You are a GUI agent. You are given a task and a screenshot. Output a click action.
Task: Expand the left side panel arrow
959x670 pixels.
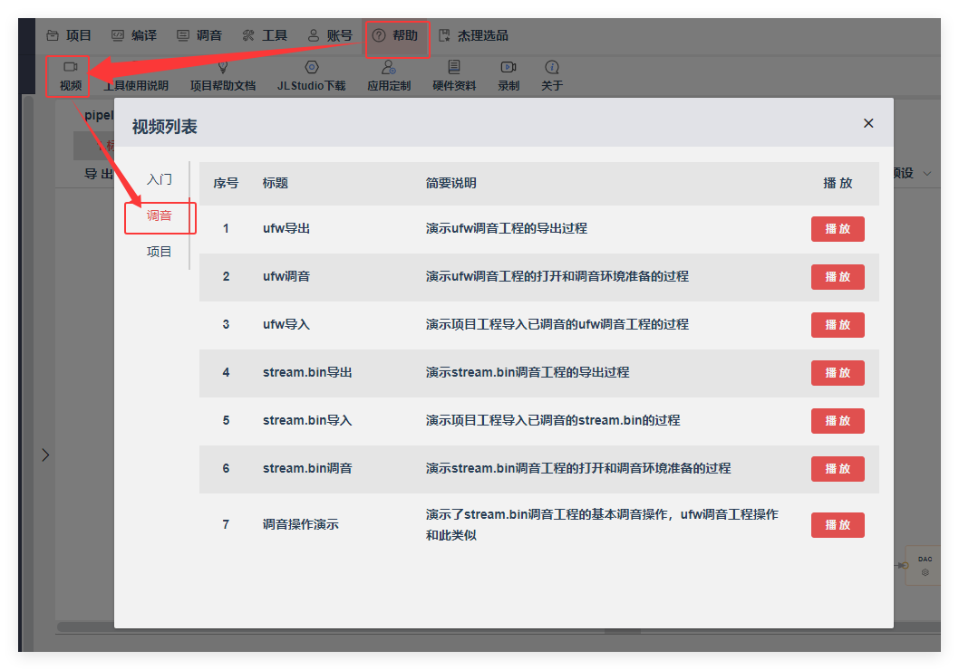tap(45, 455)
